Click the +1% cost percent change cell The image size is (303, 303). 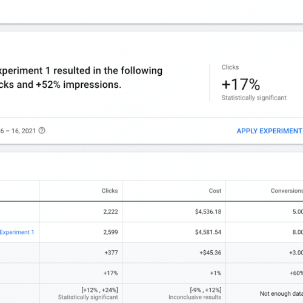(x=216, y=273)
